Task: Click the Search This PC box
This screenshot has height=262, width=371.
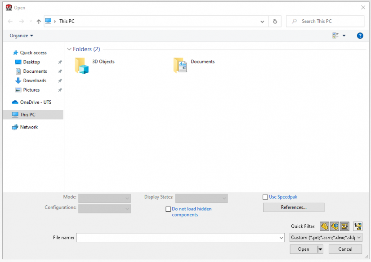Action: pyautogui.click(x=325, y=21)
